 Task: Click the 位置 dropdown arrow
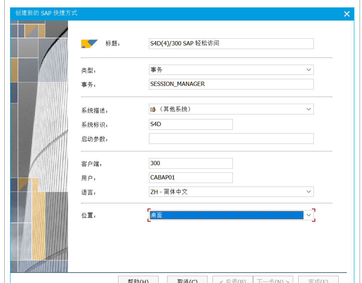point(309,215)
